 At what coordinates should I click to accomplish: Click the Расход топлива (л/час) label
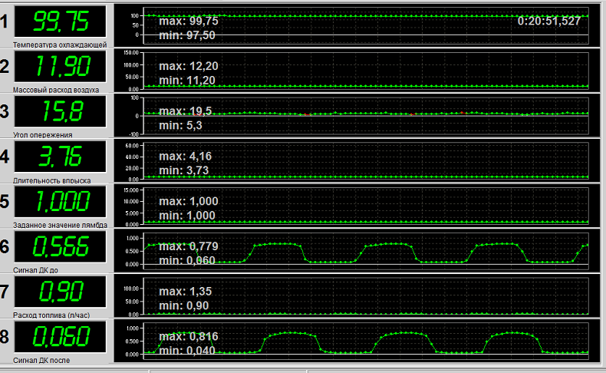pyautogui.click(x=51, y=315)
